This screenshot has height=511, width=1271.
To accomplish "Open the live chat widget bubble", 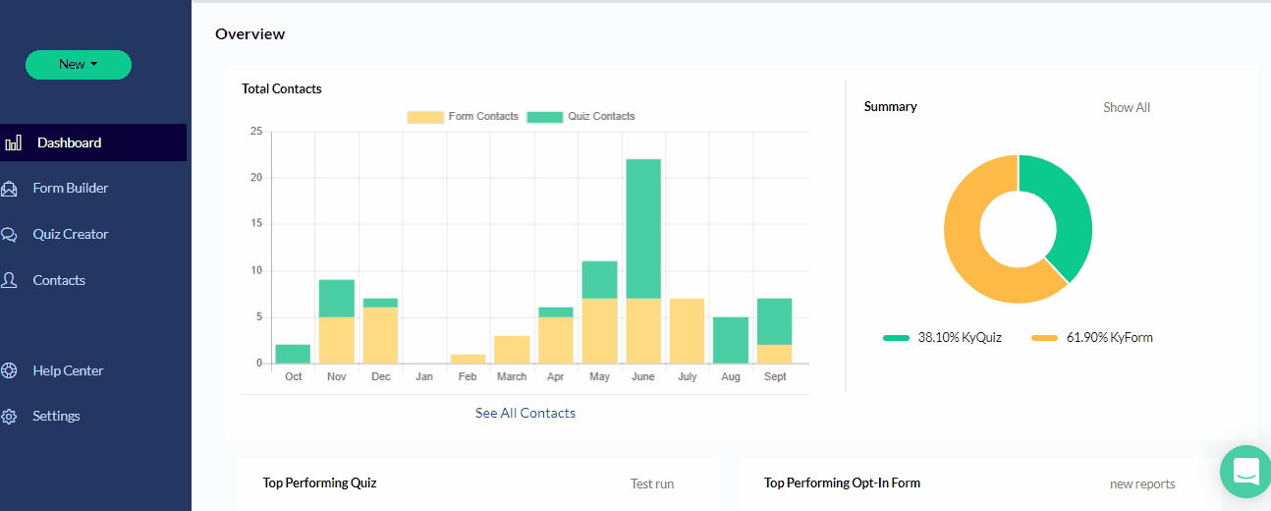I will click(1244, 472).
